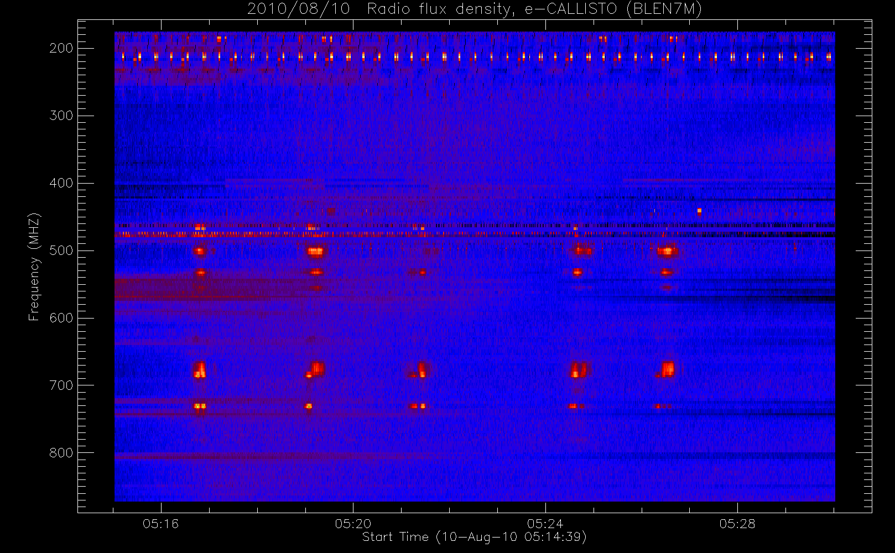Click the "Frequency (MHz)" axis label
Viewport: 895px width, 553px height.
[x=34, y=267]
